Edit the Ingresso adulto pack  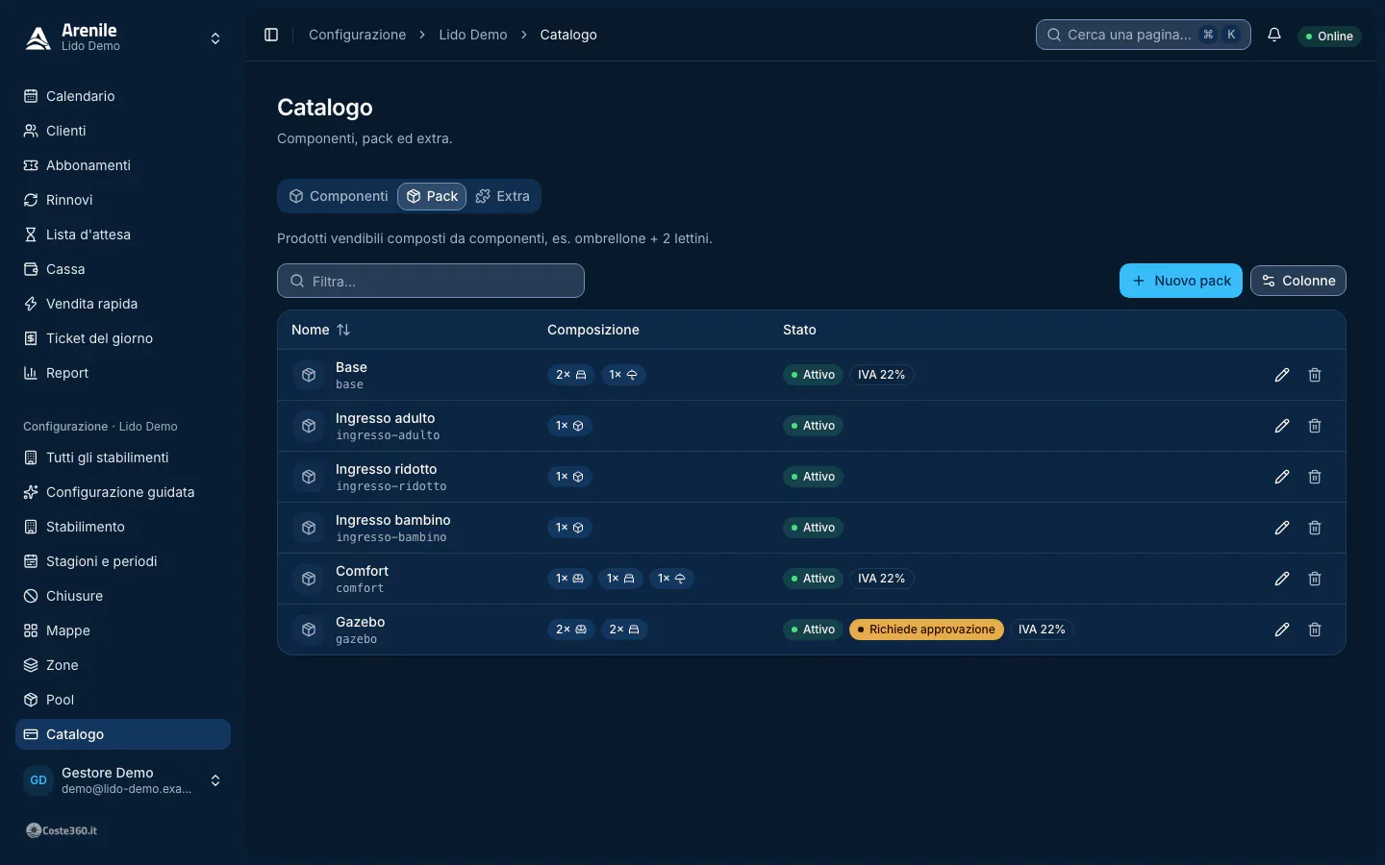point(1282,426)
